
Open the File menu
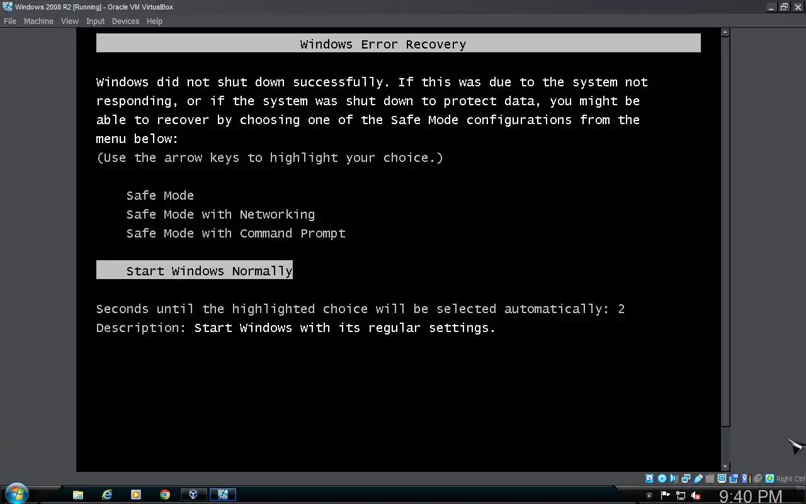click(x=9, y=21)
